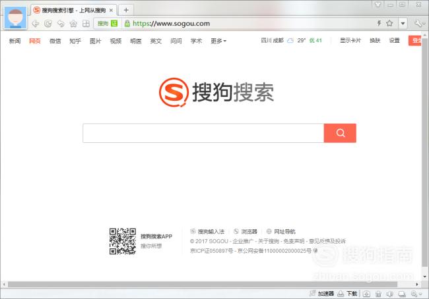
Task: Click the cloud weather icon
Action: tap(290, 40)
